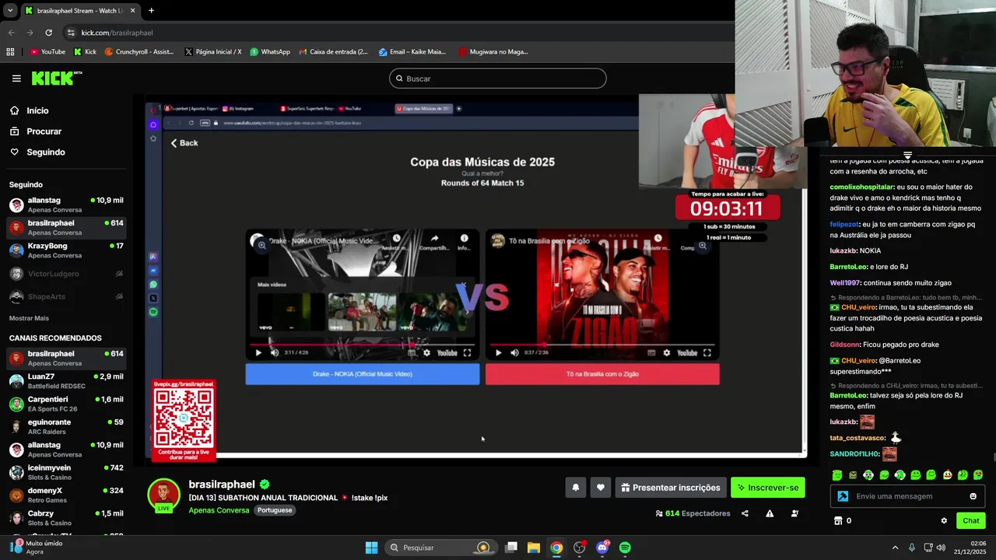The width and height of the screenshot is (996, 560).
Task: Follow the channel with the heart button
Action: (601, 488)
